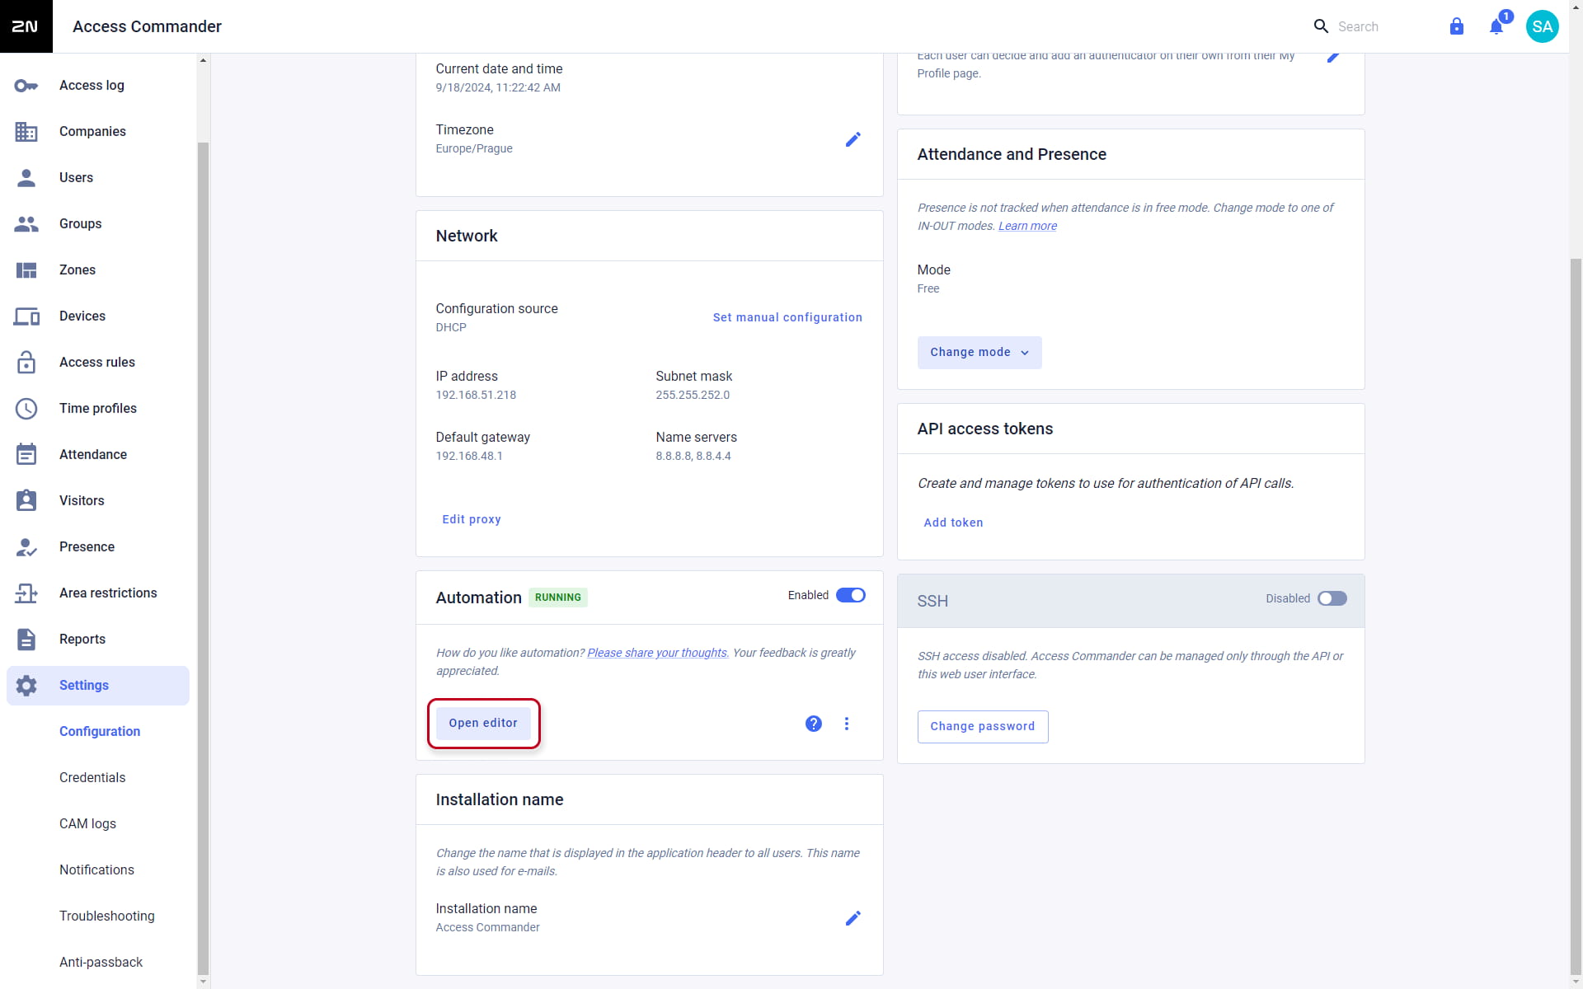Image resolution: width=1583 pixels, height=989 pixels.
Task: Open Troubleshooting submenu
Action: (106, 916)
